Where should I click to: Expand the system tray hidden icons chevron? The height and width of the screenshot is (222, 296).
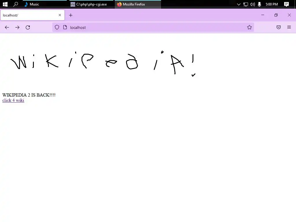pos(238,4)
